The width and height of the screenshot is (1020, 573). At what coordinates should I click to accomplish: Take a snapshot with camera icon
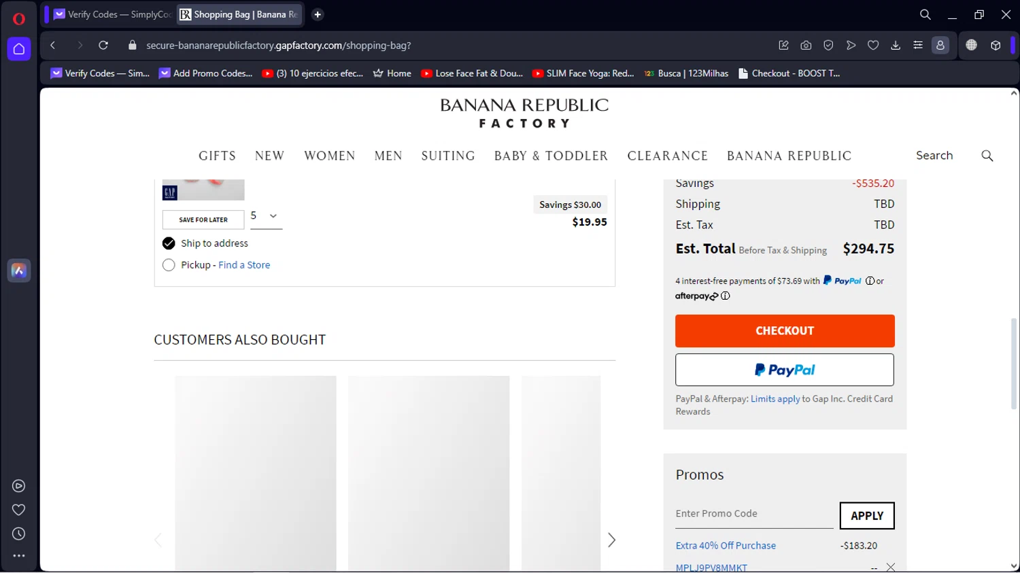point(806,46)
